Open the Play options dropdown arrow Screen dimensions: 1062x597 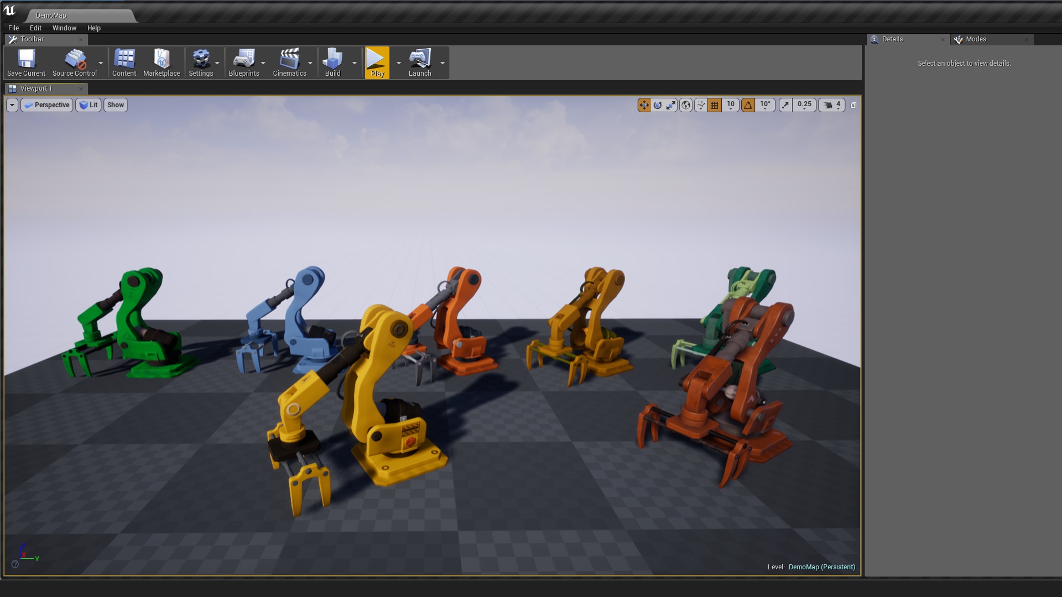point(399,62)
